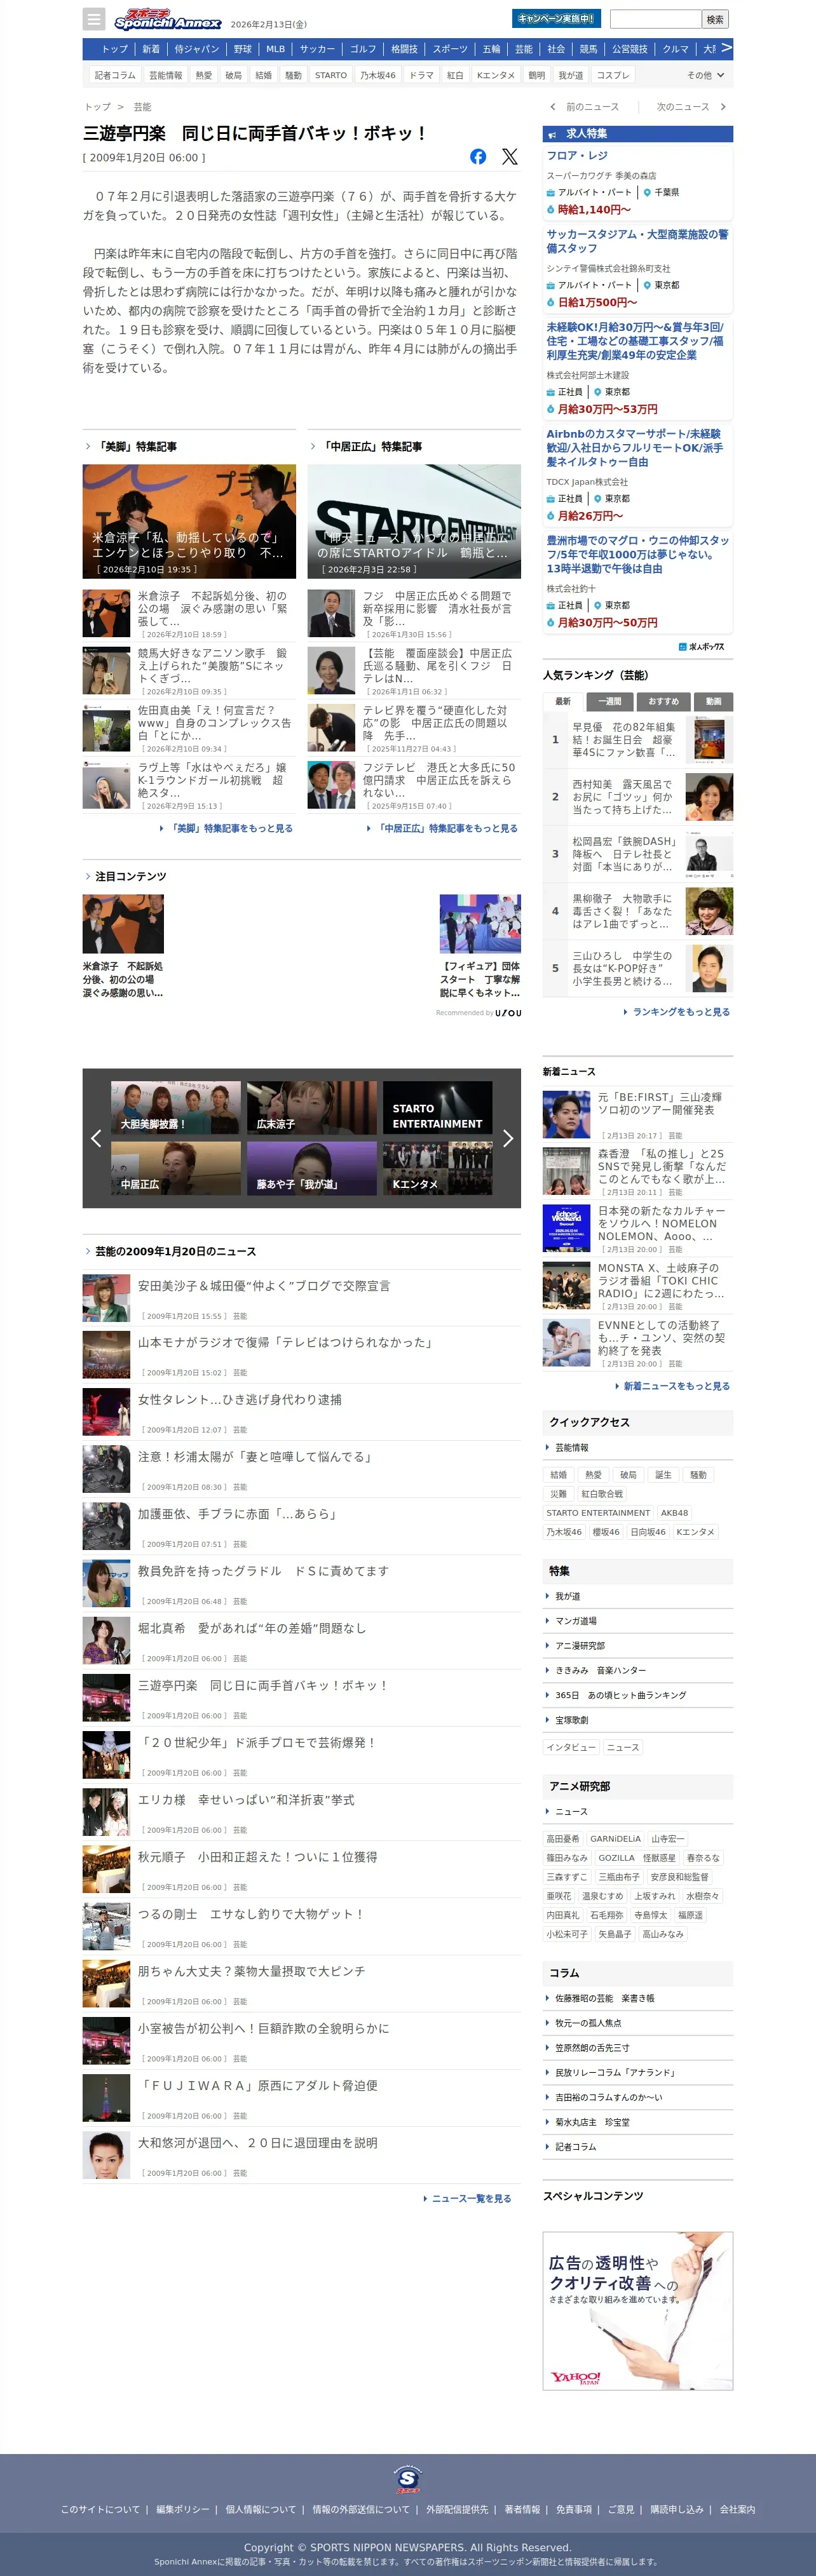Click the Sponichi emblem in the footer
816x2576 pixels.
[x=408, y=2479]
